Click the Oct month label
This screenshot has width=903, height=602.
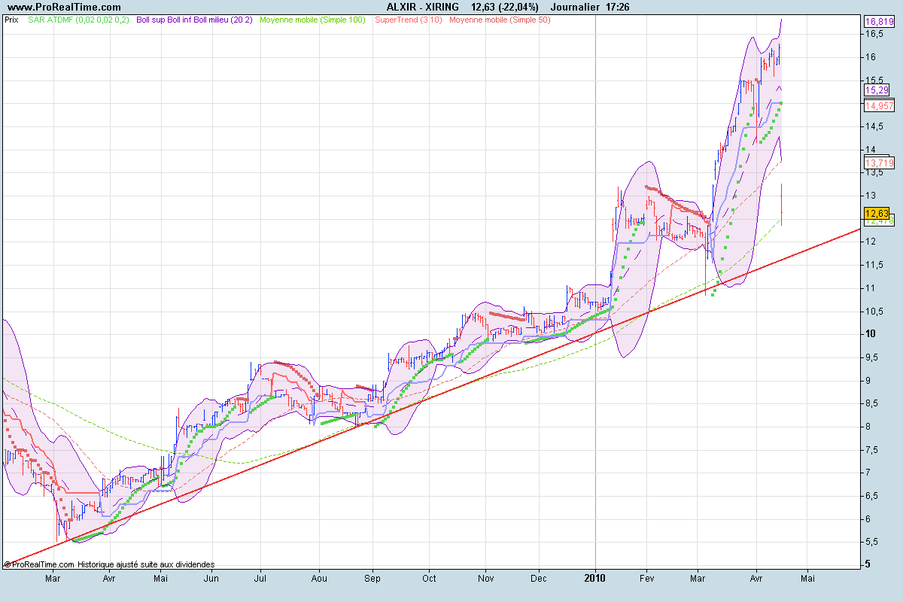429,579
